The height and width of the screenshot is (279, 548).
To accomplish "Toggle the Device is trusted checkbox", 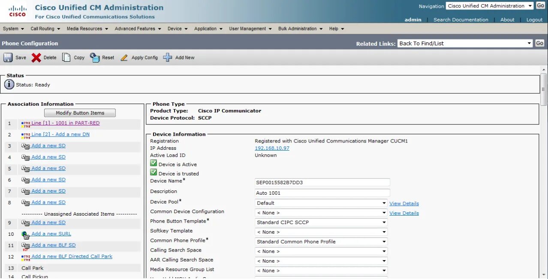I will pyautogui.click(x=154, y=172).
